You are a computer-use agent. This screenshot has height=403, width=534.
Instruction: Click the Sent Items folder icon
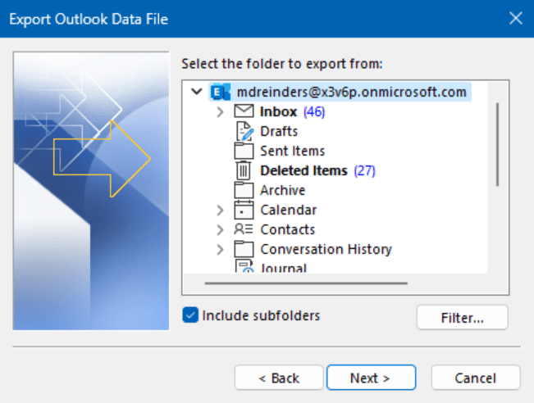[244, 151]
